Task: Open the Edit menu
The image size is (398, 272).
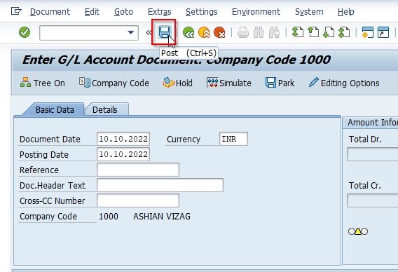Action: 92,12
